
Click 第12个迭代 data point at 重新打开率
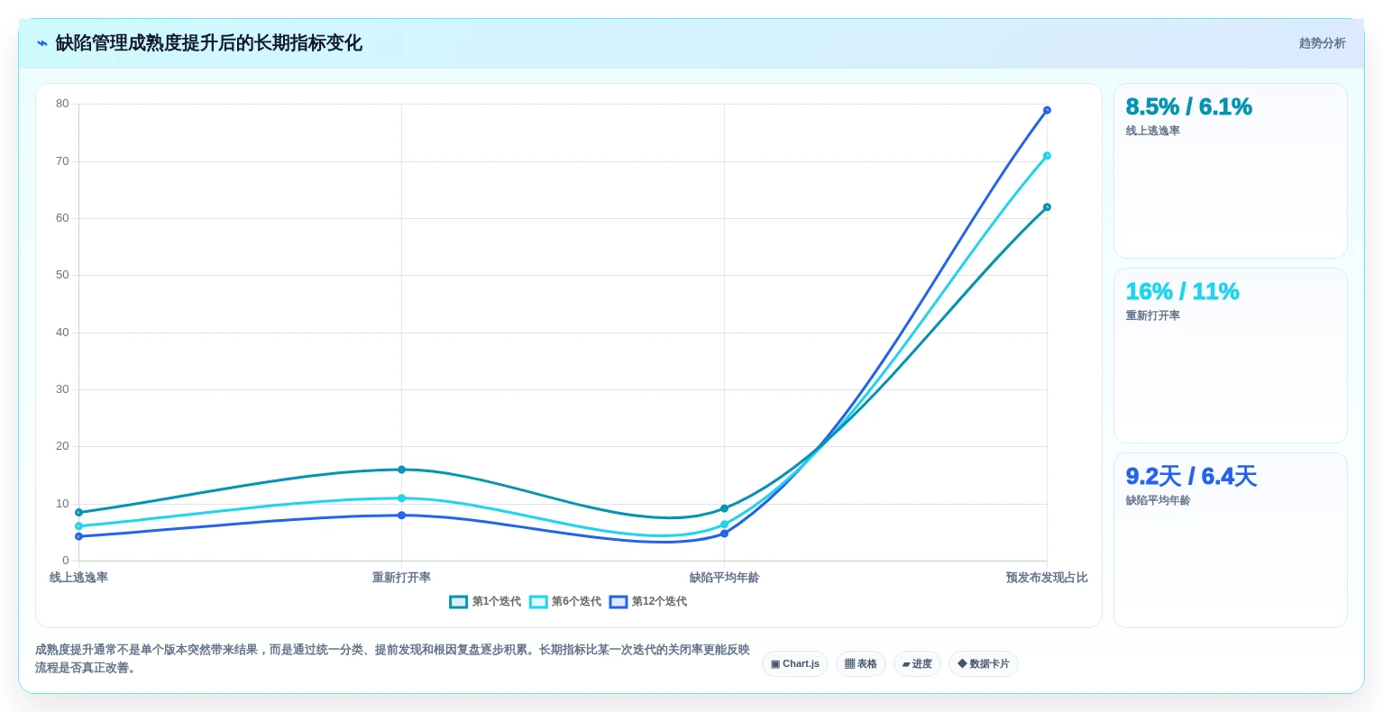coord(401,516)
